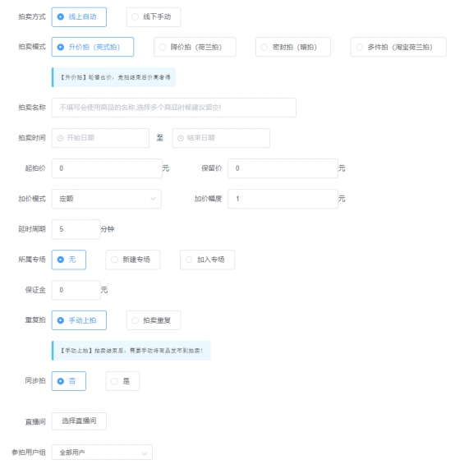The width and height of the screenshot is (455, 469).
Task: Click the 延时周期 minutes field
Action: coord(76,229)
